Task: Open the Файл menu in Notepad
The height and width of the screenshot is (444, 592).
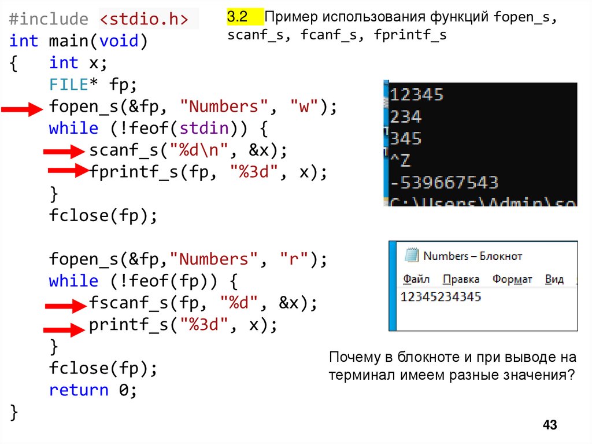Action: (416, 279)
